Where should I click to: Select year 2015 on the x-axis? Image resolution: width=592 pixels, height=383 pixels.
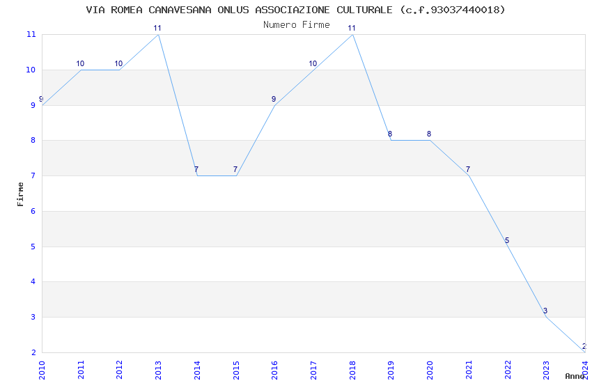click(236, 370)
